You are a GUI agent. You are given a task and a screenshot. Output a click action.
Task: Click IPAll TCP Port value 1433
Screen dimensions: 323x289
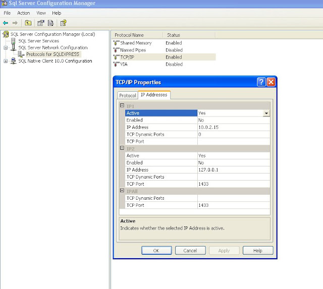coord(234,205)
